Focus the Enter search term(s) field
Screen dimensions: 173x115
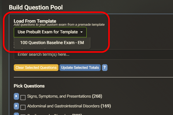pyautogui.click(x=93, y=54)
